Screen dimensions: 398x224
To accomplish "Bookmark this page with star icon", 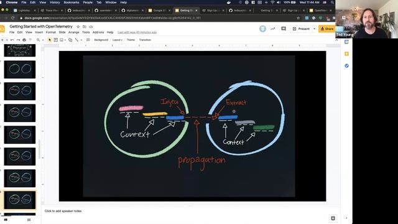I will click(x=298, y=18).
